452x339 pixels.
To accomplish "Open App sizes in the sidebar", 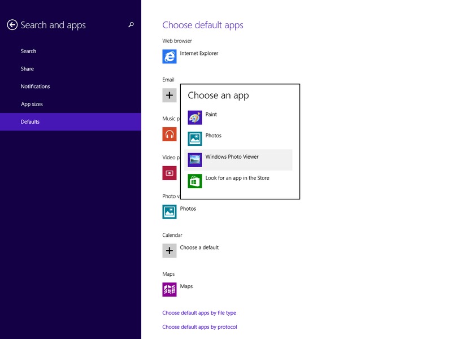I will point(32,105).
